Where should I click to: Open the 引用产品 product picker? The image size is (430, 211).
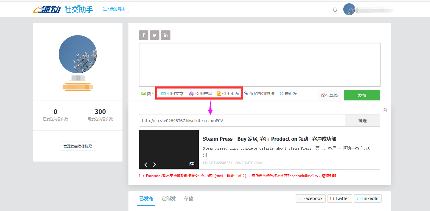[201, 94]
